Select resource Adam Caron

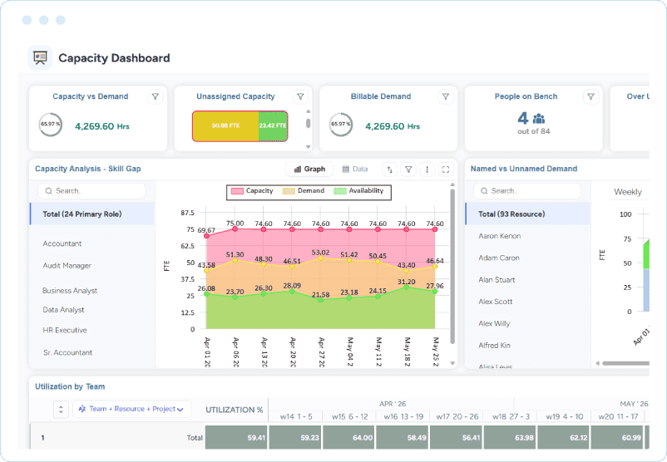click(x=499, y=258)
